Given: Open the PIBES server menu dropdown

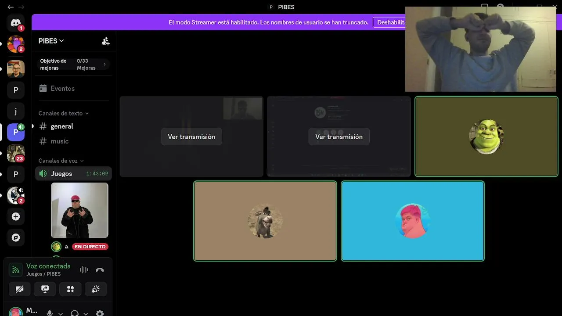Looking at the screenshot, I should coord(51,41).
